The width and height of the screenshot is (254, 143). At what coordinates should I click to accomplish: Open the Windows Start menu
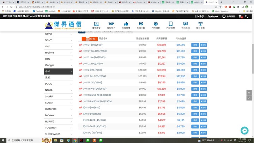3,140
